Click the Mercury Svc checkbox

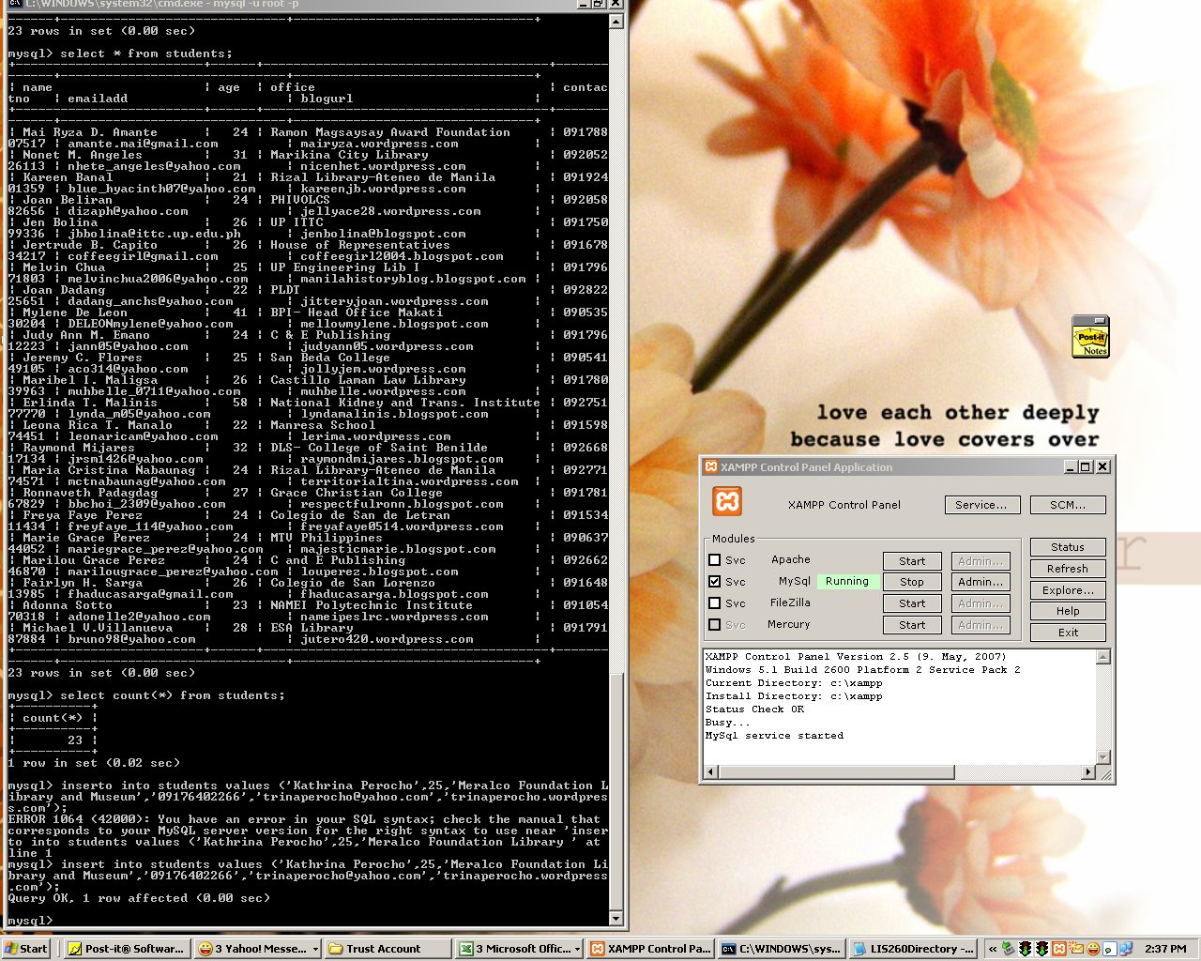tap(715, 625)
